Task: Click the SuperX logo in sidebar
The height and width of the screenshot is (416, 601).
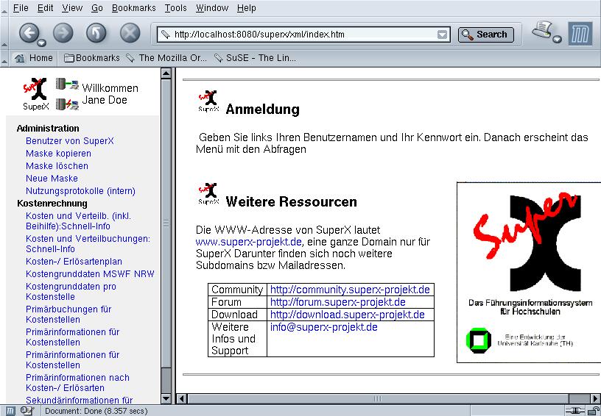Action: 34,92
